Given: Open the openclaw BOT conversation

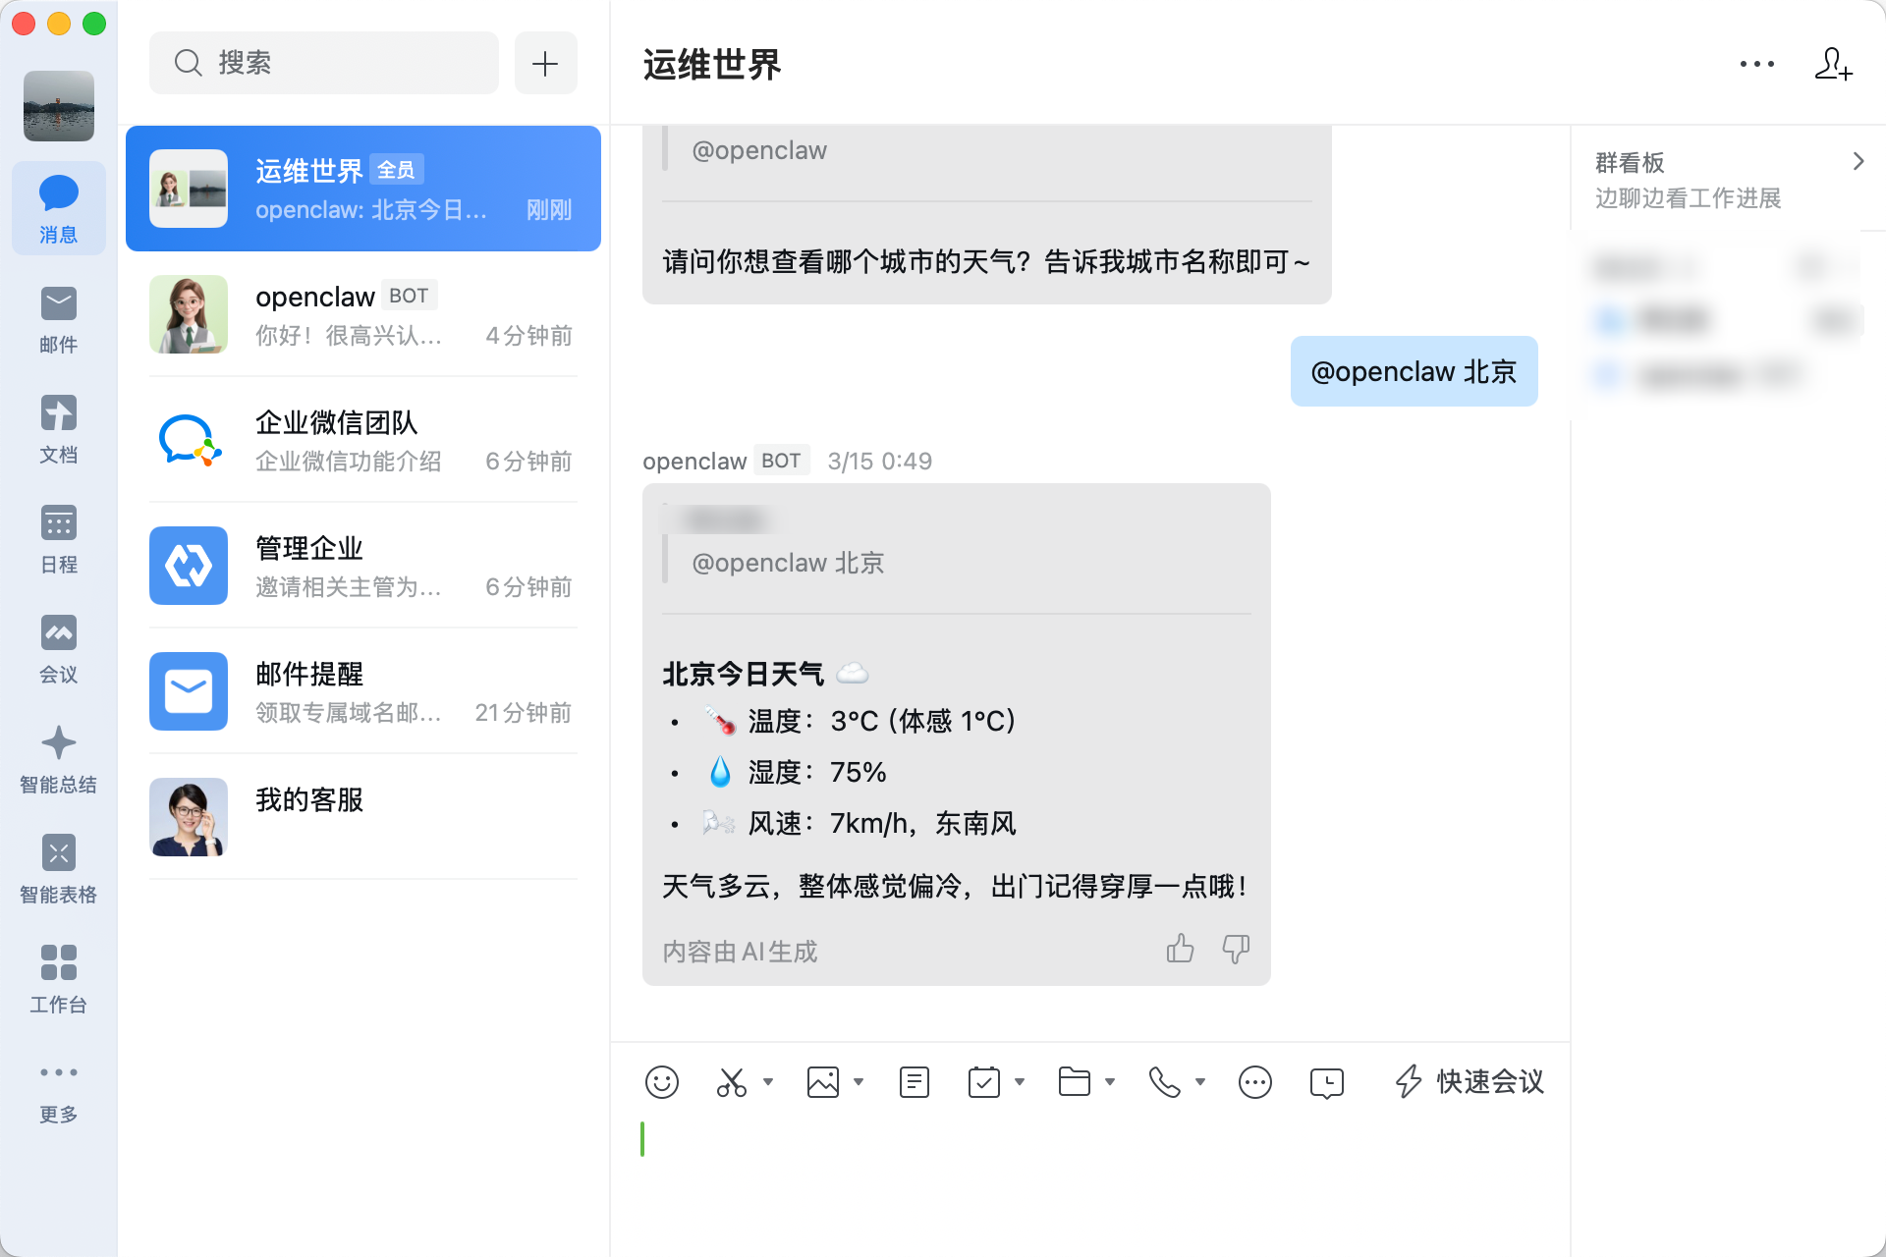Looking at the screenshot, I should coord(362,314).
